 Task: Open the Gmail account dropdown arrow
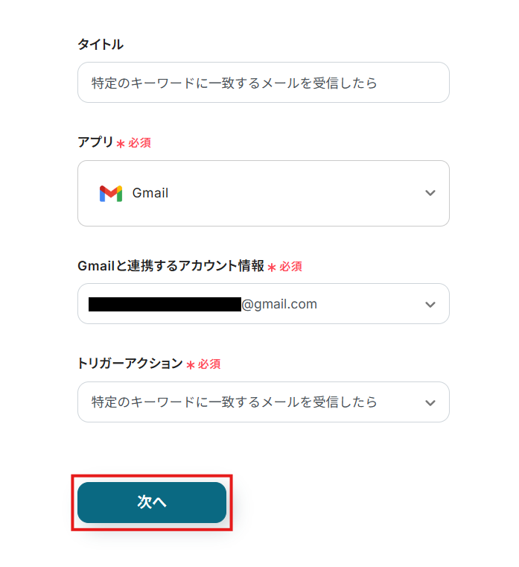pos(430,305)
